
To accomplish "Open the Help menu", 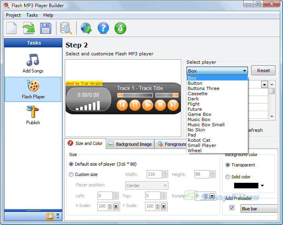I will 48,15.
